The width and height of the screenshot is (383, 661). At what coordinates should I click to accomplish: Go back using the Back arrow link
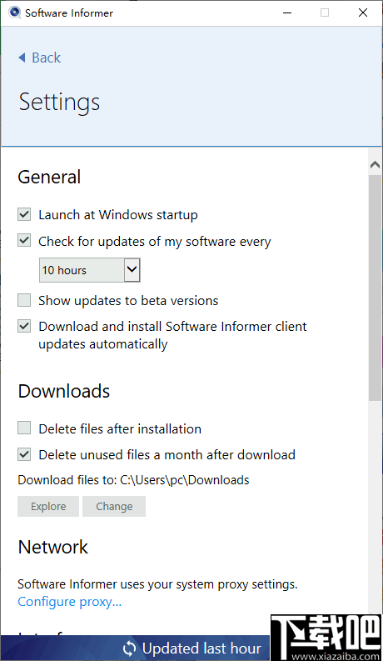tap(40, 58)
